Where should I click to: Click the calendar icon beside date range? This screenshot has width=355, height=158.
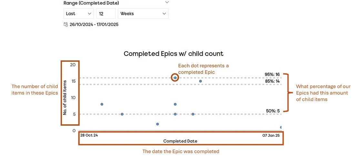(66, 25)
